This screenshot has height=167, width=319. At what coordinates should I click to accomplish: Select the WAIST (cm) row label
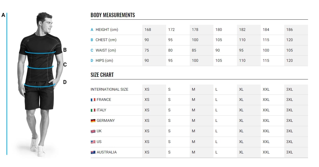coord(106,50)
